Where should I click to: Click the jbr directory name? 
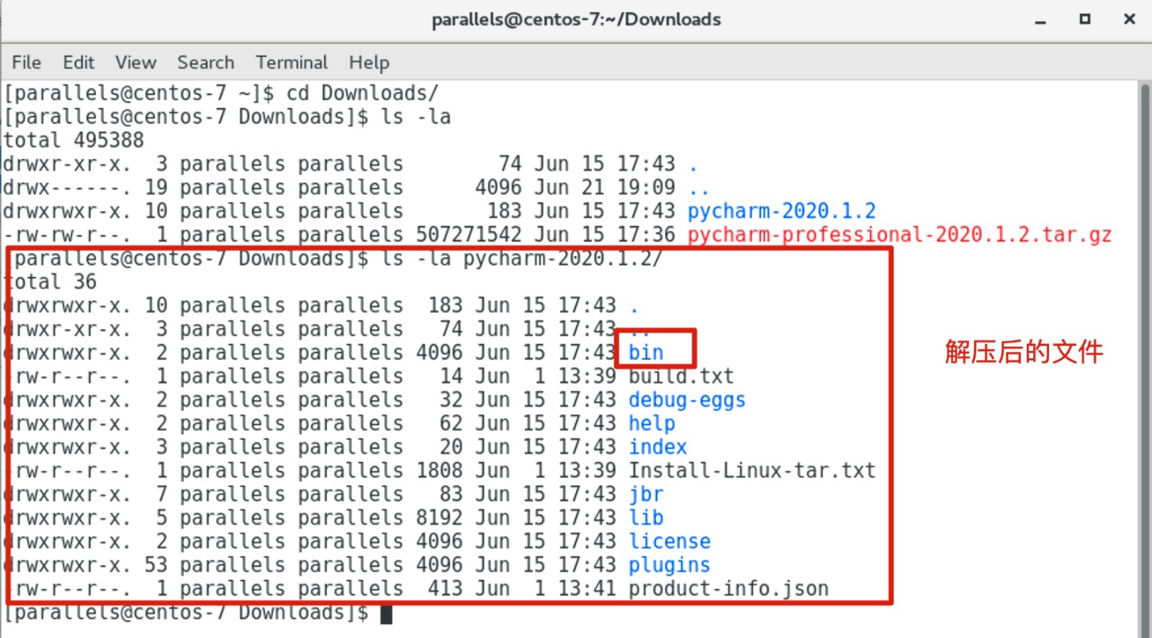(646, 494)
